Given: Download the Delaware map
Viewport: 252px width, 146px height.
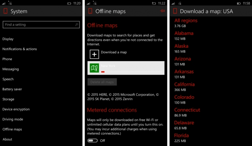Looking at the screenshot, I should point(184,125).
